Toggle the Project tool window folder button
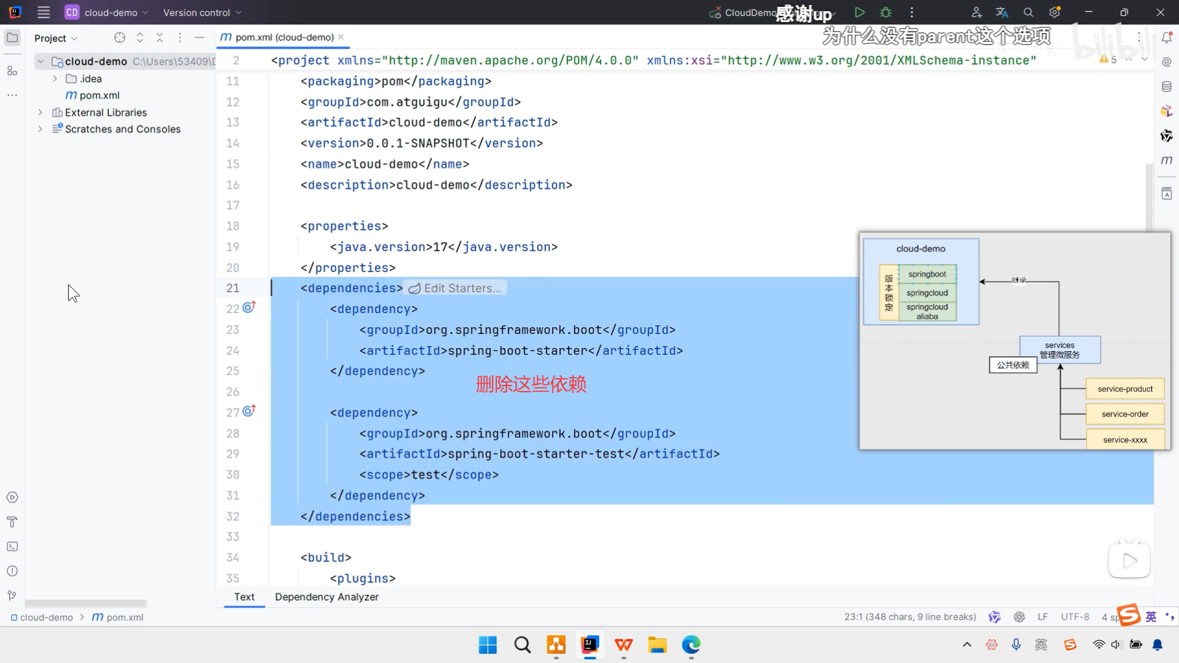 [12, 38]
